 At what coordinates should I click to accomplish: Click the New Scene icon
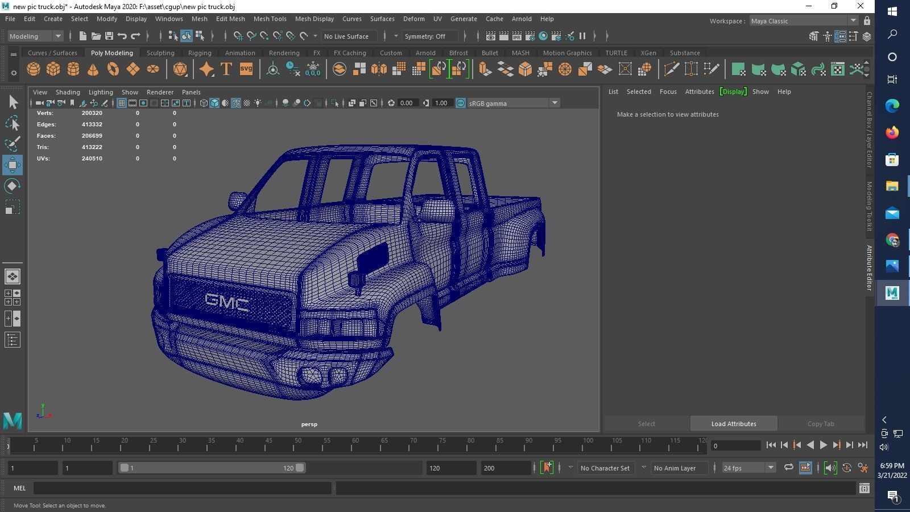(x=83, y=36)
